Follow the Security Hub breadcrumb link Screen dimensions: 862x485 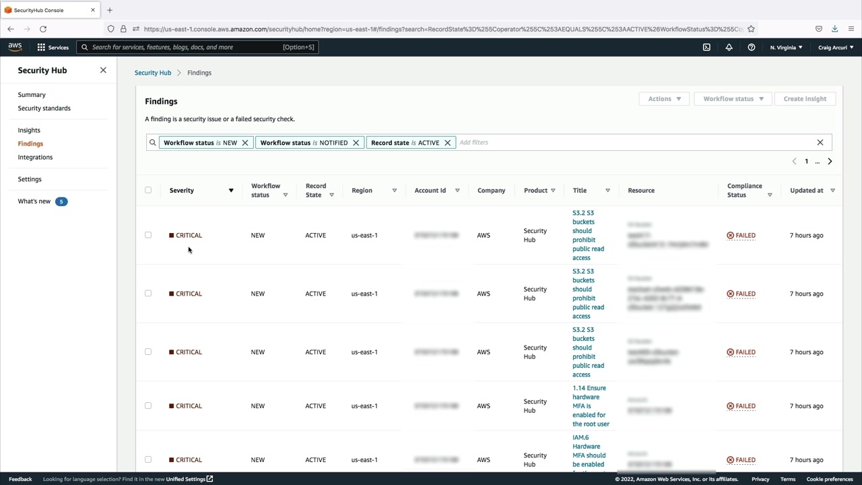153,73
